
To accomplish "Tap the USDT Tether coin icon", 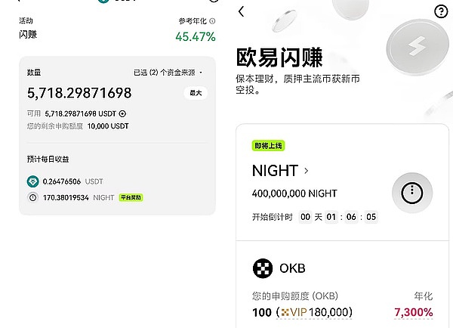I will pyautogui.click(x=32, y=181).
